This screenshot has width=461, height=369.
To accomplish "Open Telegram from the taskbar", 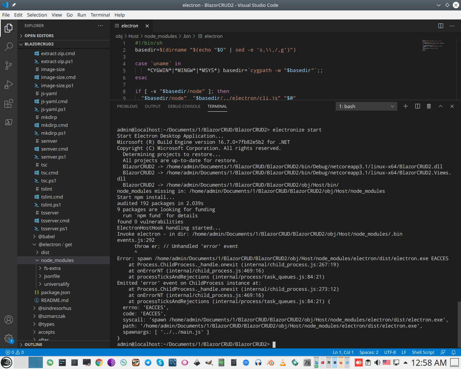I will coord(148,363).
